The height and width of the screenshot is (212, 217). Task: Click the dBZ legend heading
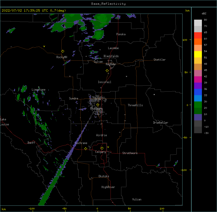point(204,14)
